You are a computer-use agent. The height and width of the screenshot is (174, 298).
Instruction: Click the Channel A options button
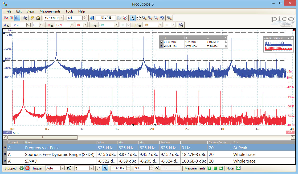6,25
